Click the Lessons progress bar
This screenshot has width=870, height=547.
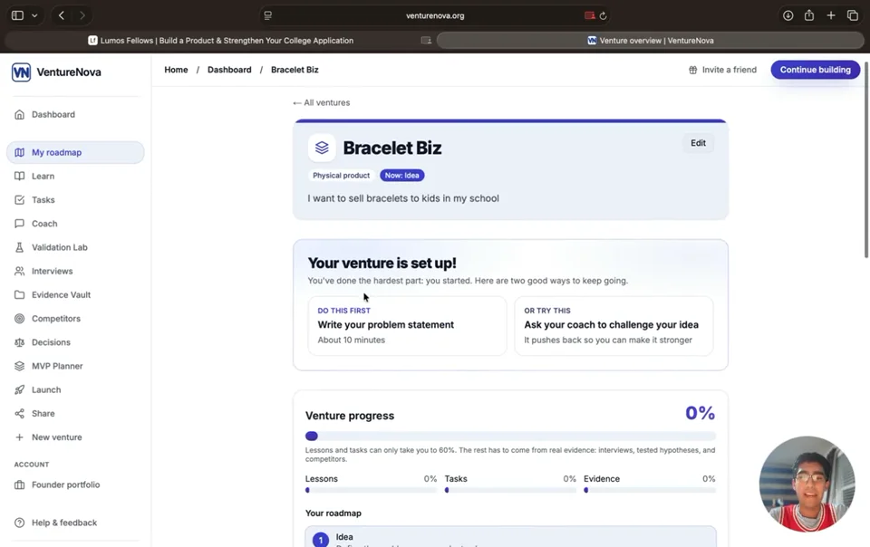pos(371,490)
